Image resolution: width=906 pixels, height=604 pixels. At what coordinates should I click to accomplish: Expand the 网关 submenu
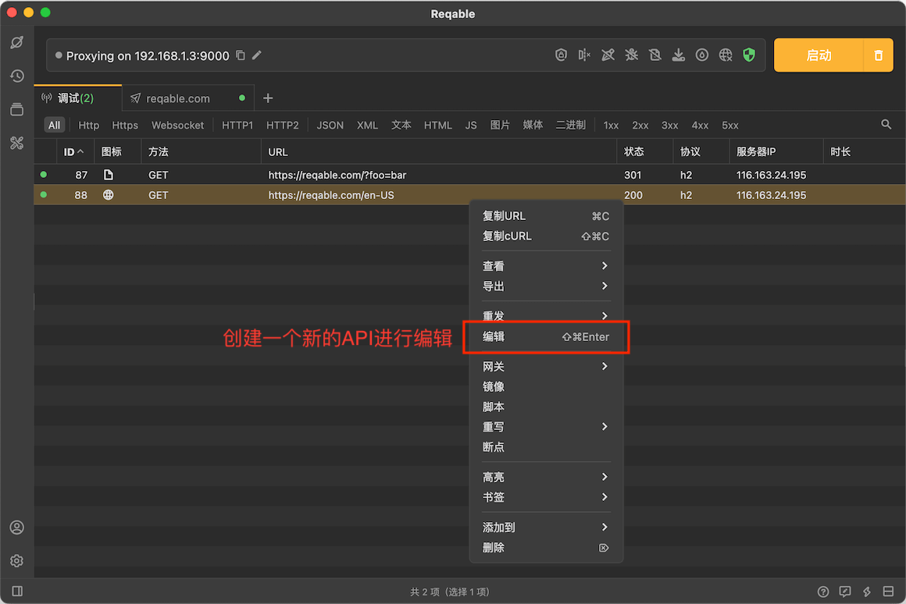(x=546, y=367)
